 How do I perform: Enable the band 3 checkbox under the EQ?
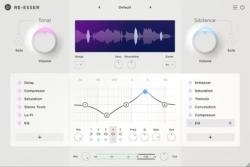coord(106,140)
